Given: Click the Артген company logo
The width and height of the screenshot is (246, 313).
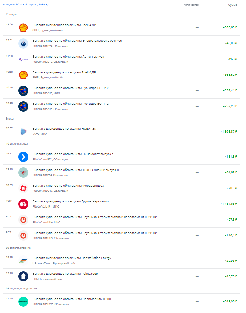Looking at the screenshot, I should [23, 59].
